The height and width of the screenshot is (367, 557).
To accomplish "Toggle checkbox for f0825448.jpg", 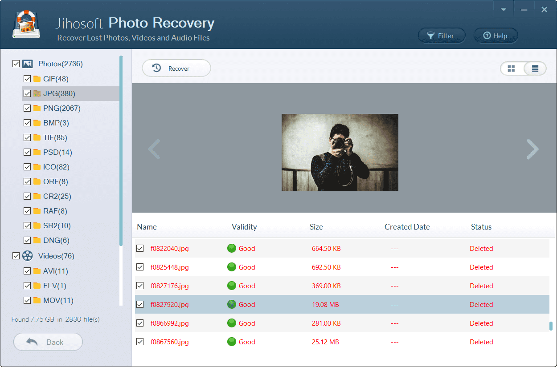I will click(x=140, y=267).
